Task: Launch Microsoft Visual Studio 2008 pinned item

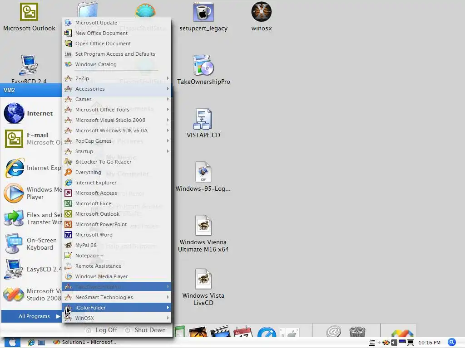Action: [x=33, y=295]
